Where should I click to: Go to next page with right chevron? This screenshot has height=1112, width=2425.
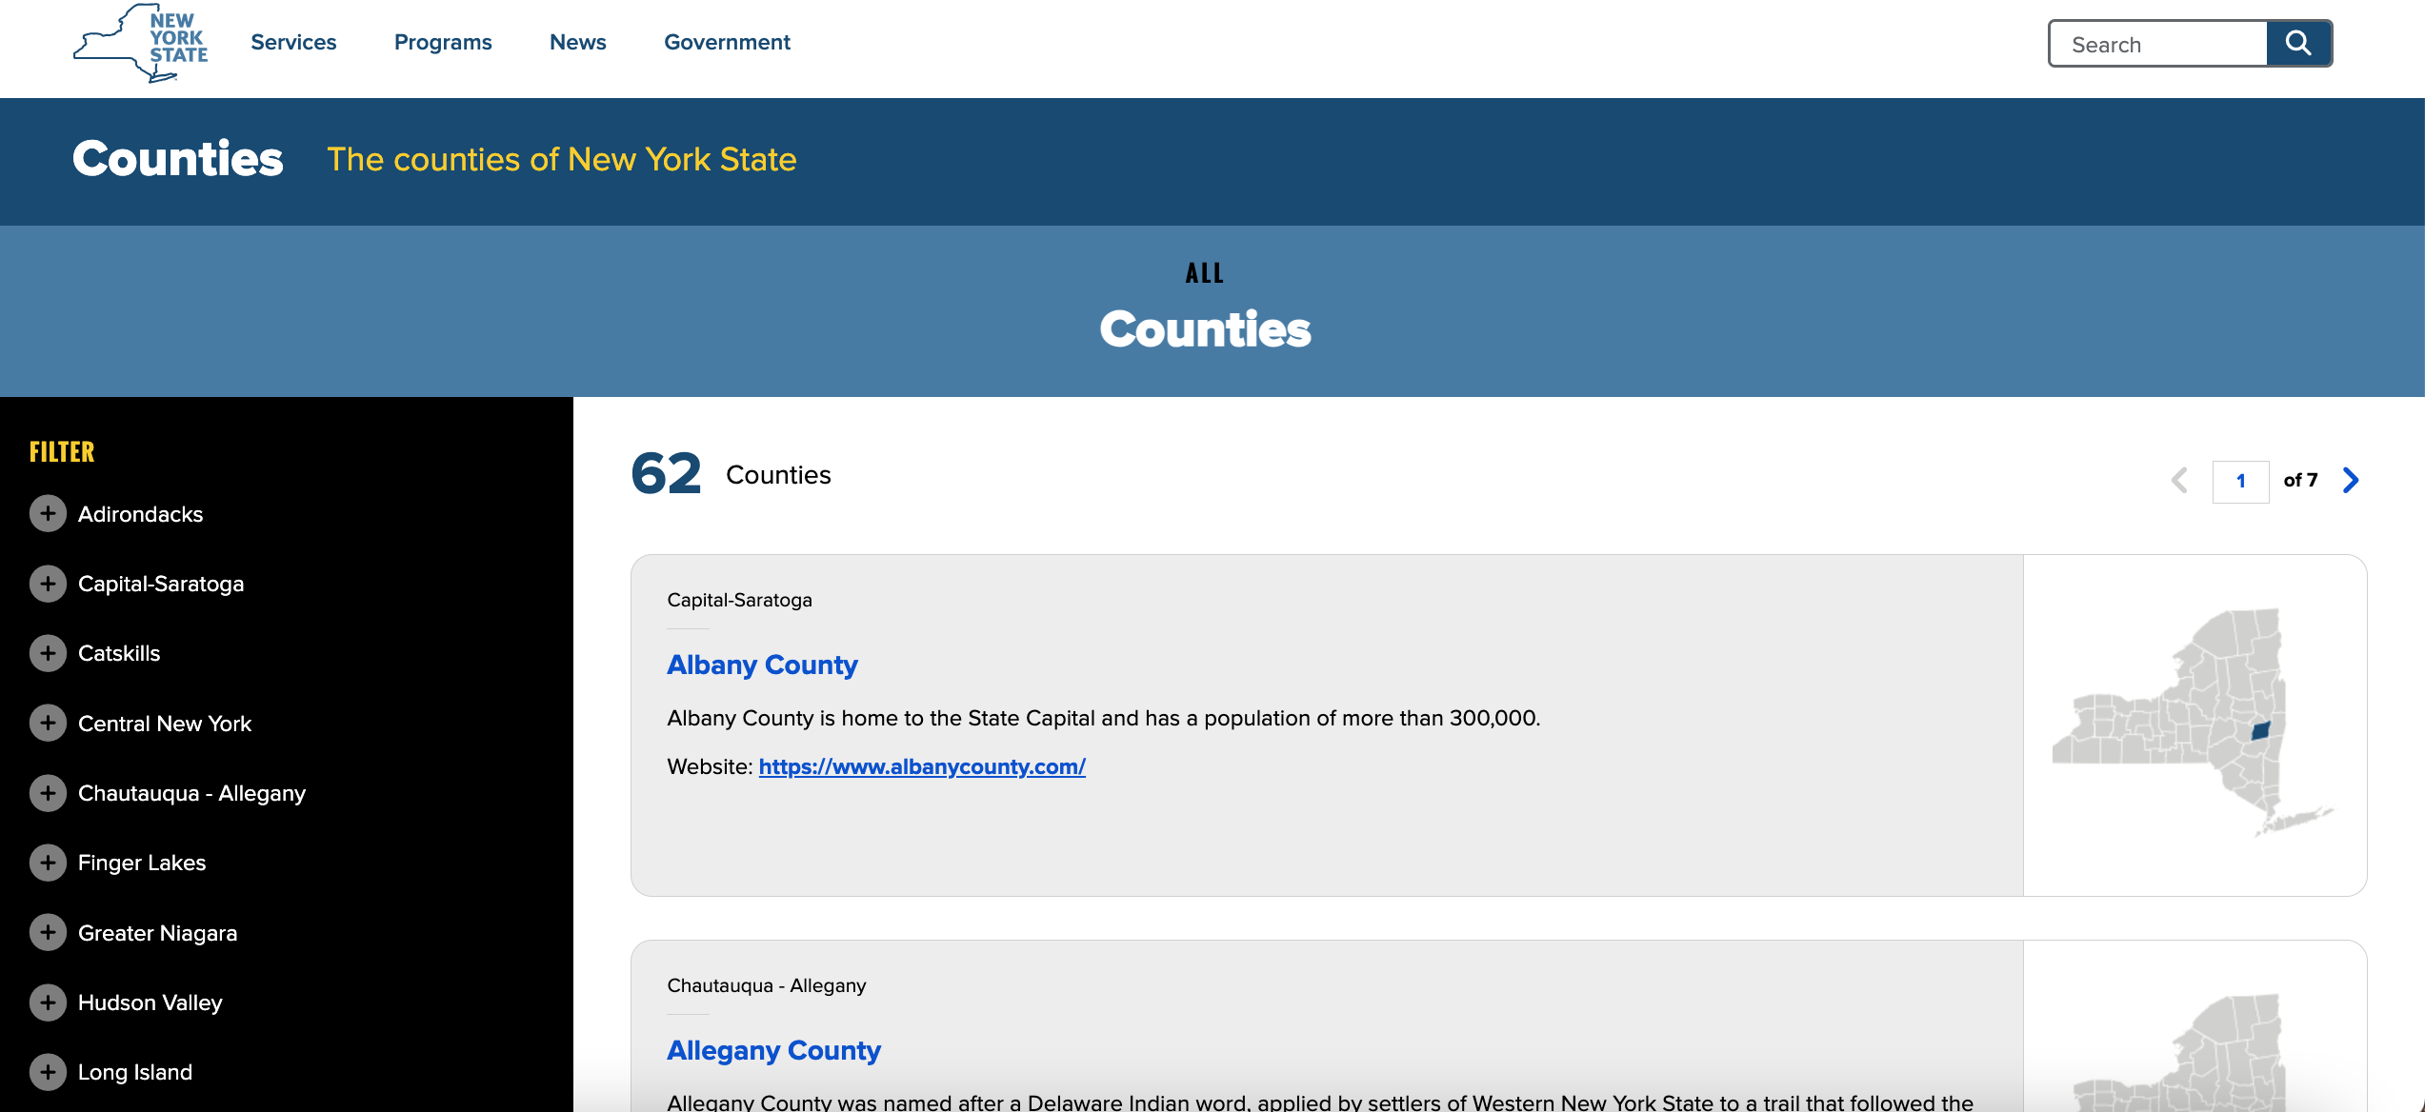coord(2351,480)
